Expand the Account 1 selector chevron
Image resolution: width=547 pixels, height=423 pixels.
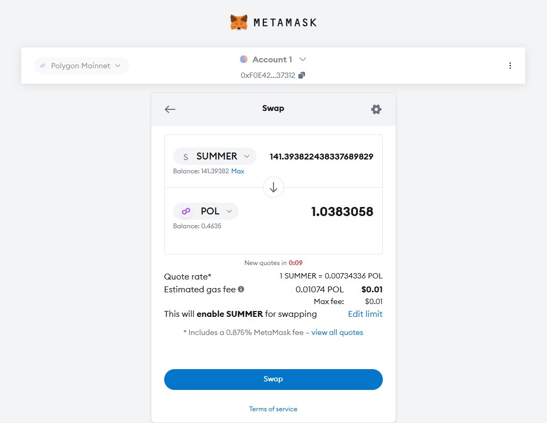[x=303, y=59]
